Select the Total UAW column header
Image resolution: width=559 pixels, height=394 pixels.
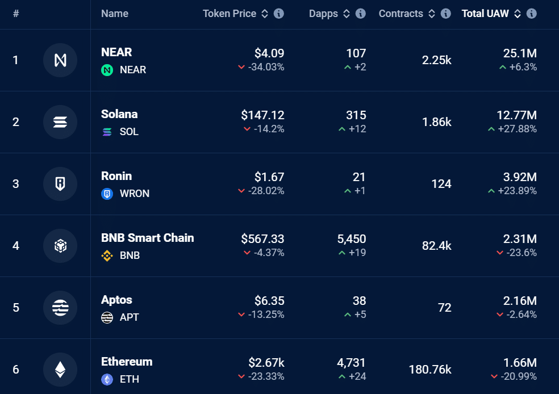point(485,14)
